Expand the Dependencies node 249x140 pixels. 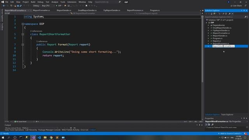[x=209, y=25]
